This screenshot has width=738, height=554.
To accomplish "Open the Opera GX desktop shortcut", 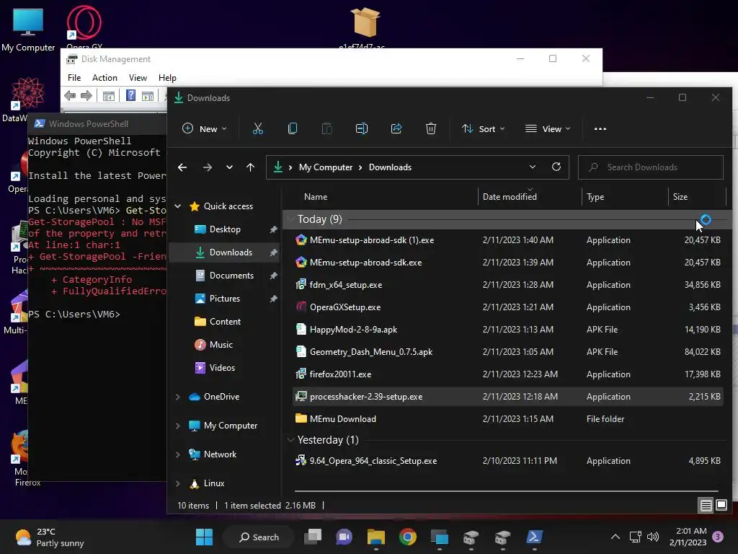I will (x=84, y=27).
